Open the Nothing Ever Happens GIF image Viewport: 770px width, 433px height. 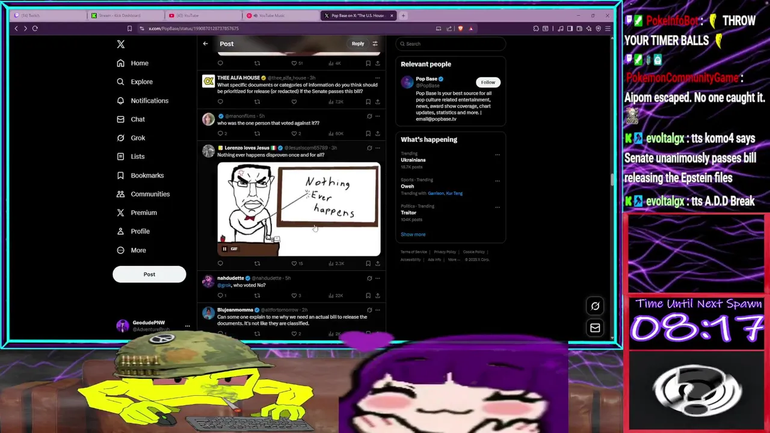point(299,209)
